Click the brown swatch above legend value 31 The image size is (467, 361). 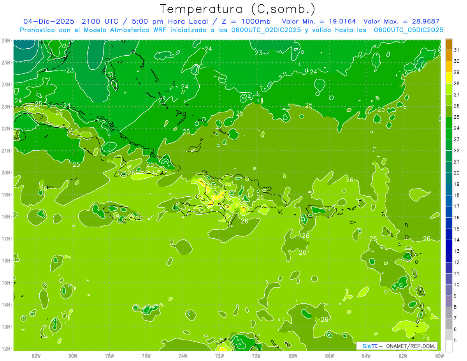449,44
